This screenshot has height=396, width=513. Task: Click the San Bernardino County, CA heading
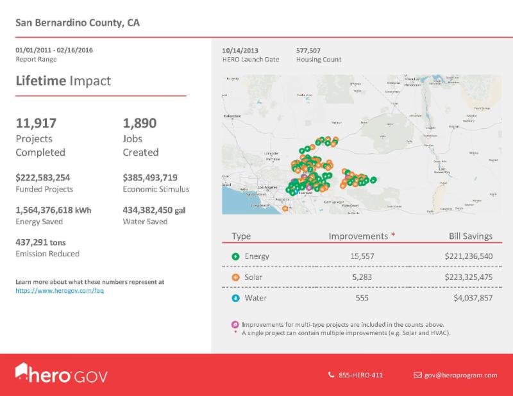pyautogui.click(x=78, y=22)
